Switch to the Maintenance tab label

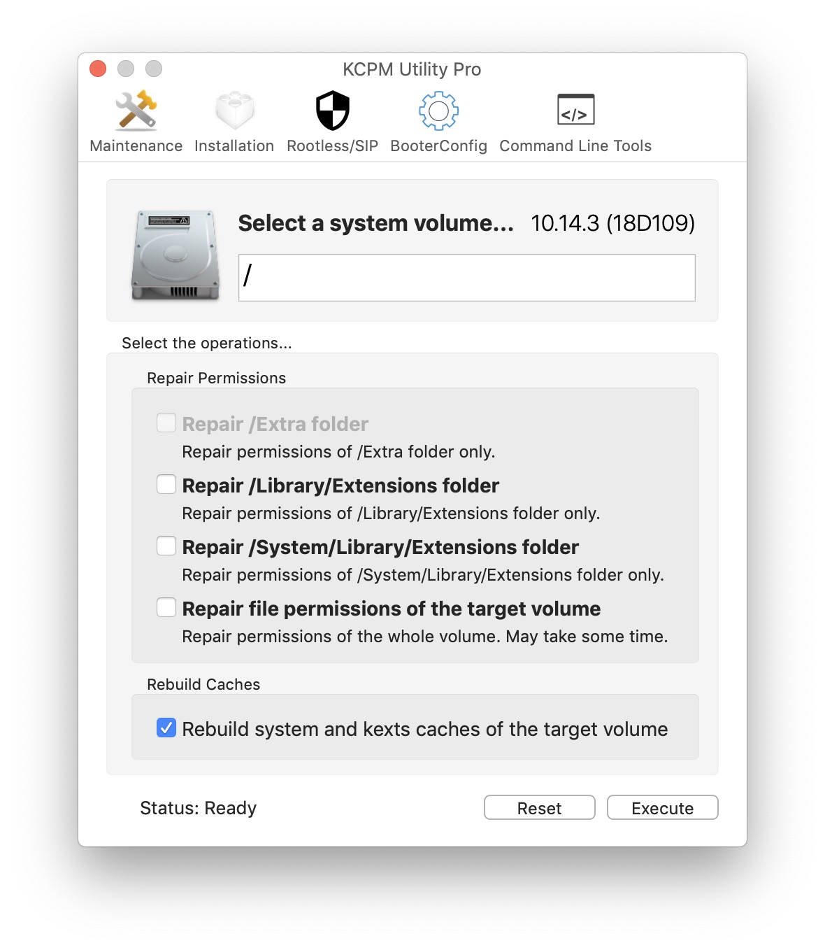(136, 146)
